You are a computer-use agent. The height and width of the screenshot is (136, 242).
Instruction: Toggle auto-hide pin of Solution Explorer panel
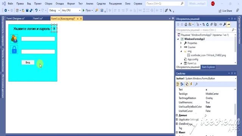coord(232,19)
